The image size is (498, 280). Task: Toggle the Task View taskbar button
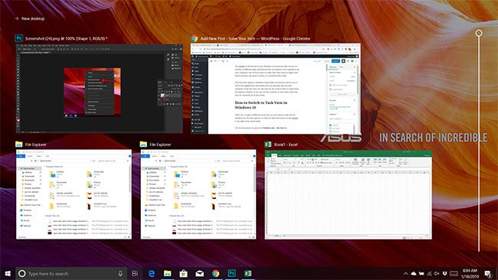click(135, 273)
